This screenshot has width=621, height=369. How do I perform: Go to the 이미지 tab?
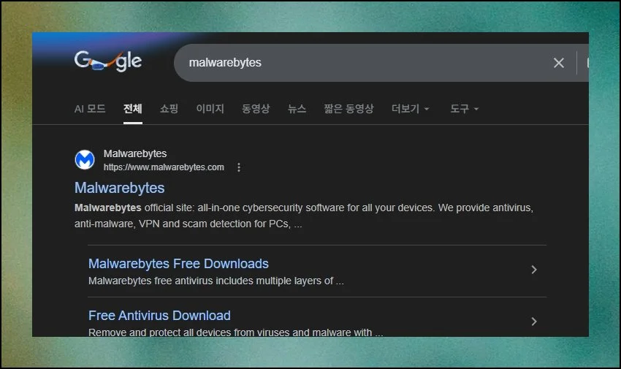point(210,109)
